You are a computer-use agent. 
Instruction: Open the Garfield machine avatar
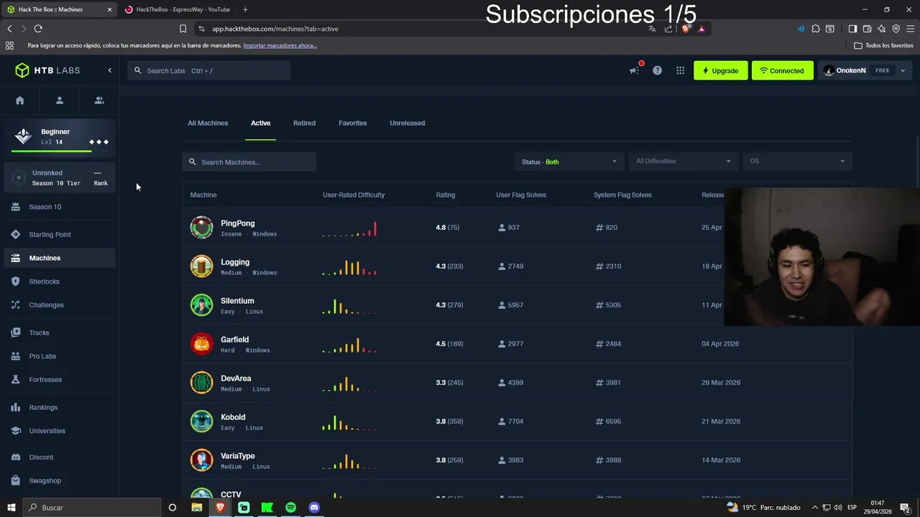(x=201, y=344)
